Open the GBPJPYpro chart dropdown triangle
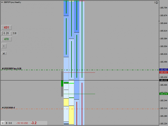The image size is (168, 126). pos(2,2)
